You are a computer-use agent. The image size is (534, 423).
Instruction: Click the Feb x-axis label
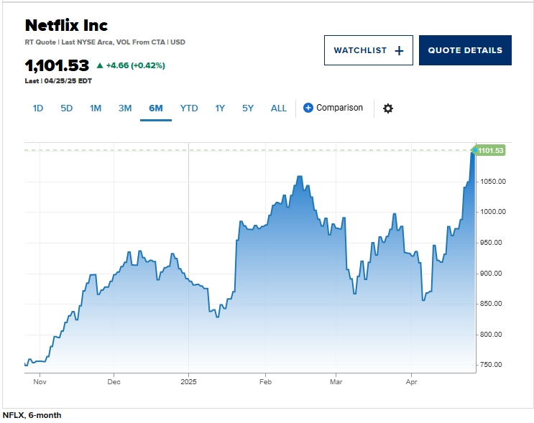point(265,382)
